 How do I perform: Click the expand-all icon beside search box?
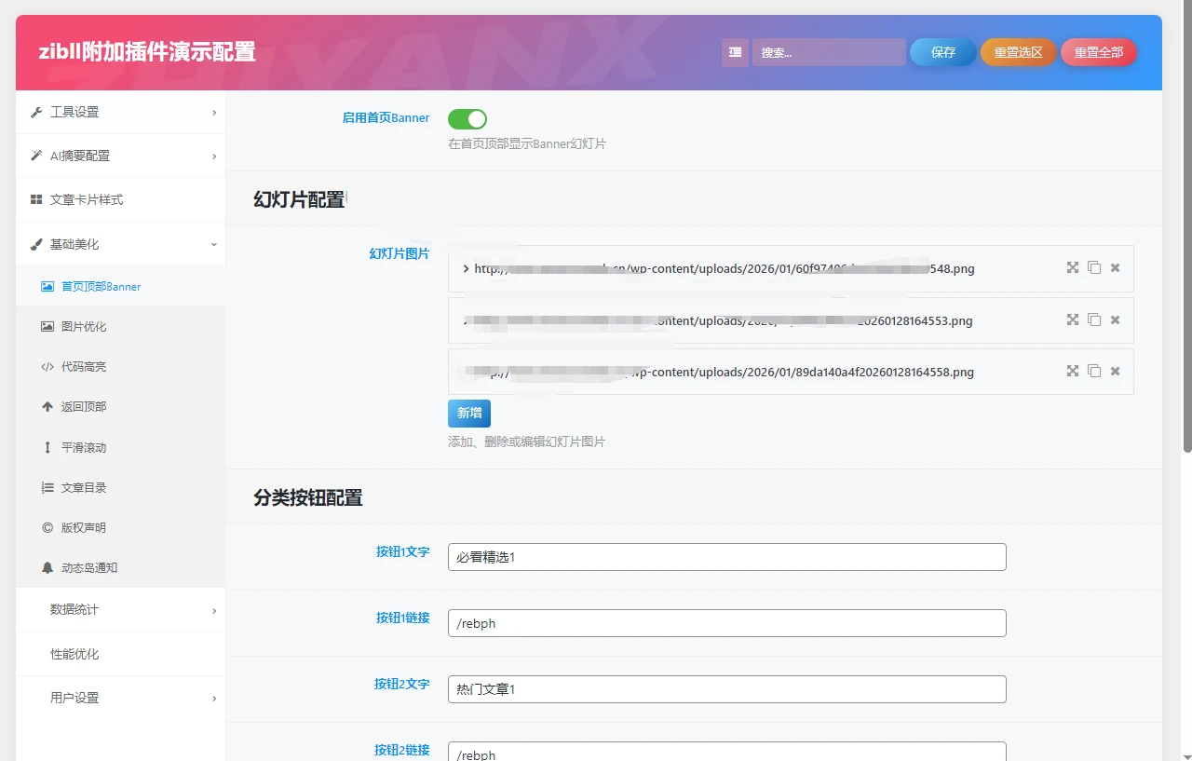point(735,52)
